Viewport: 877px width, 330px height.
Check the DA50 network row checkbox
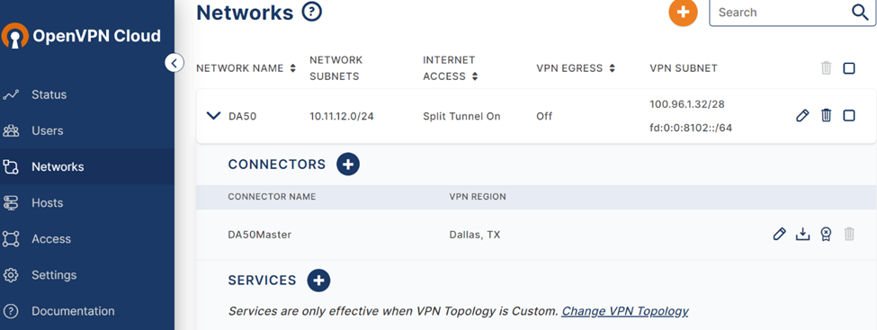coord(849,116)
